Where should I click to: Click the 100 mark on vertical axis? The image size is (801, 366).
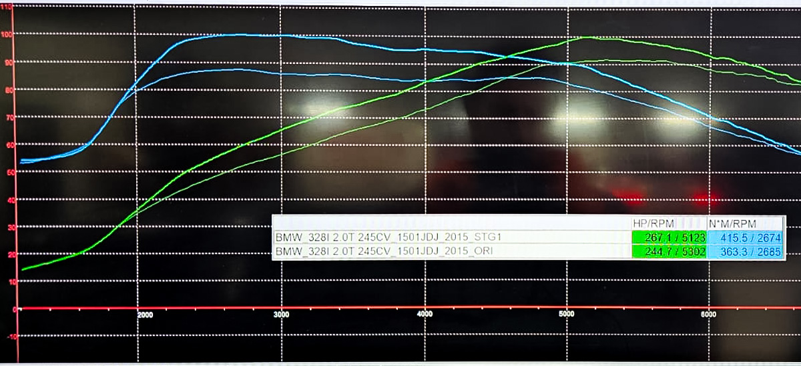(x=6, y=34)
